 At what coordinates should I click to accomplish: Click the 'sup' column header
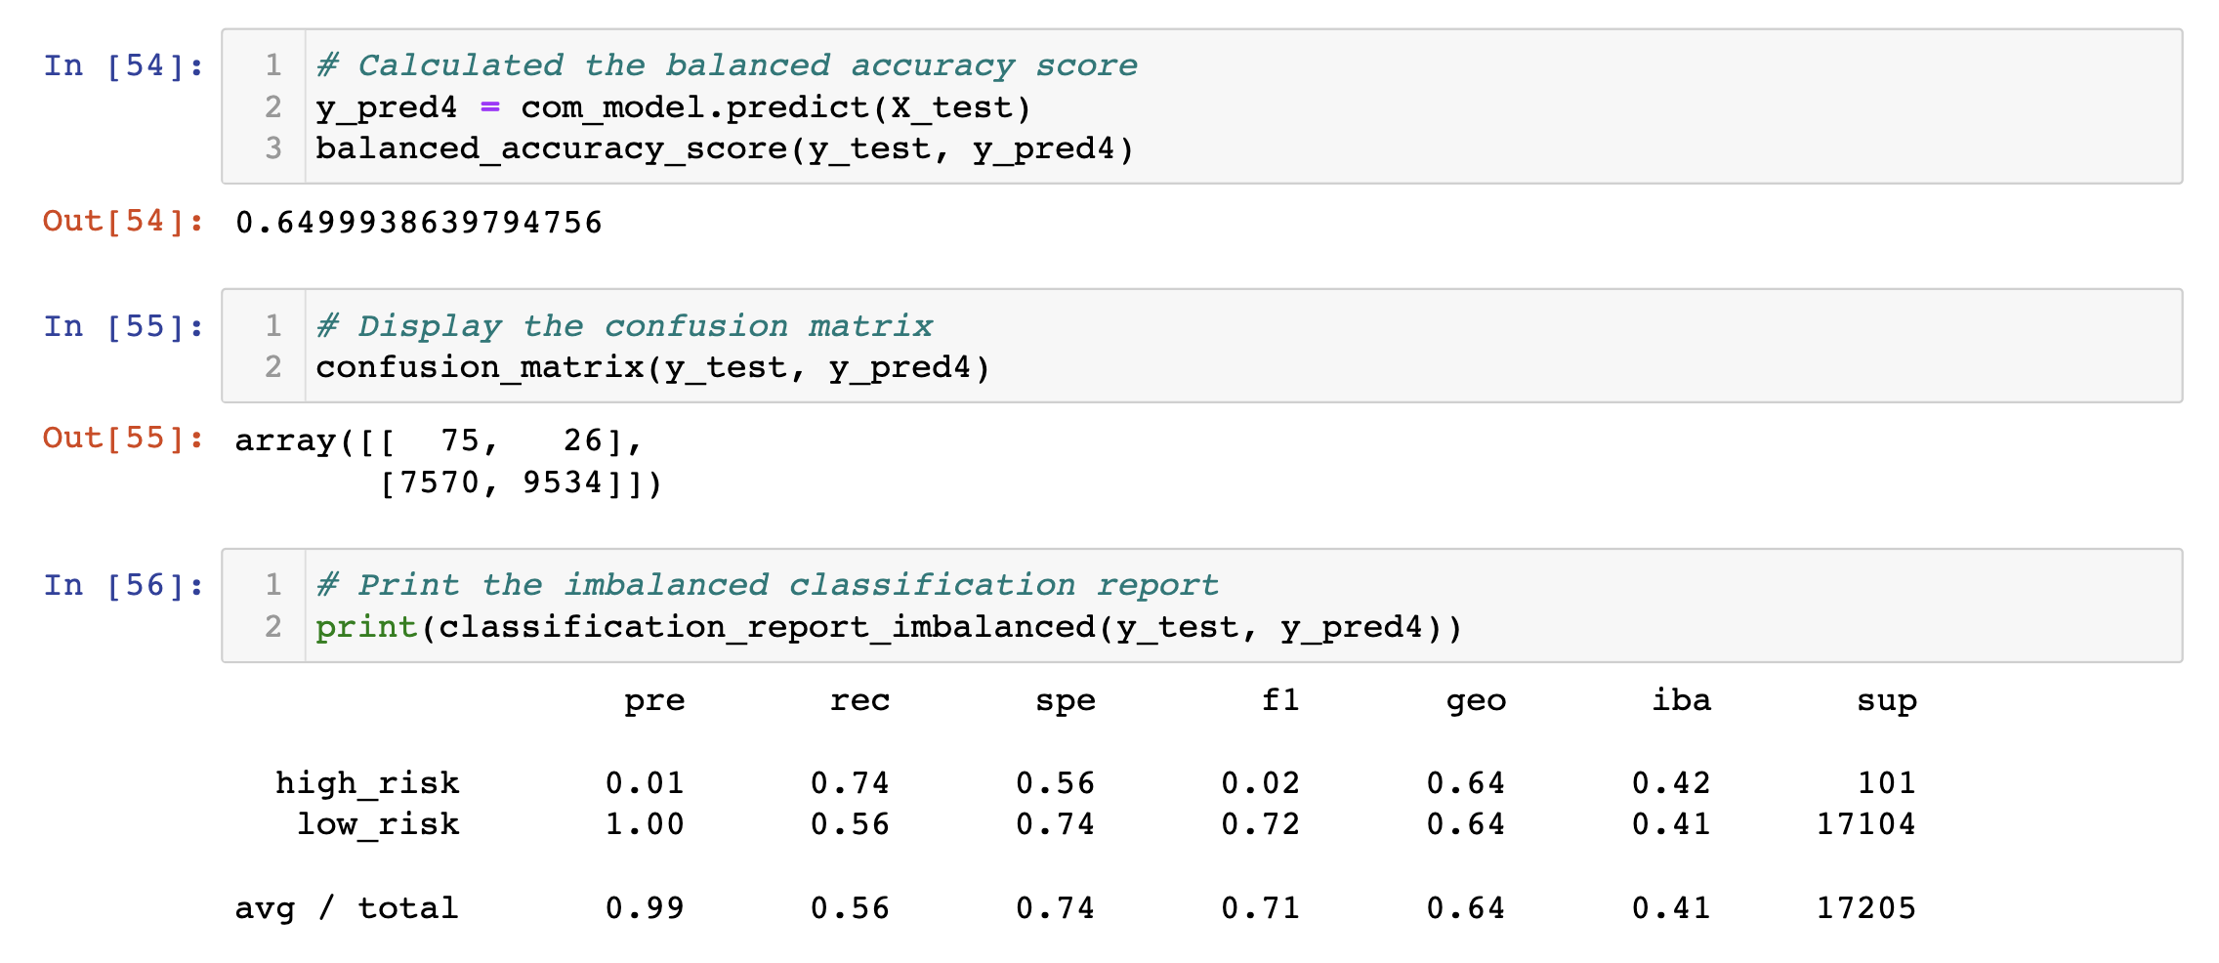(x=1887, y=701)
